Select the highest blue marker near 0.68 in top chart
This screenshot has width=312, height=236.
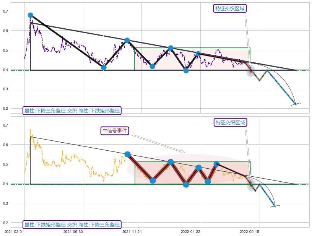click(30, 15)
